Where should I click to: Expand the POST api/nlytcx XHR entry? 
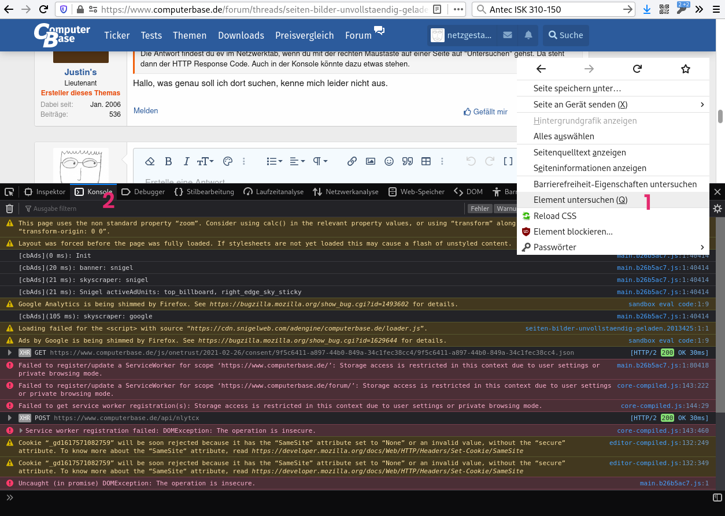pos(9,418)
